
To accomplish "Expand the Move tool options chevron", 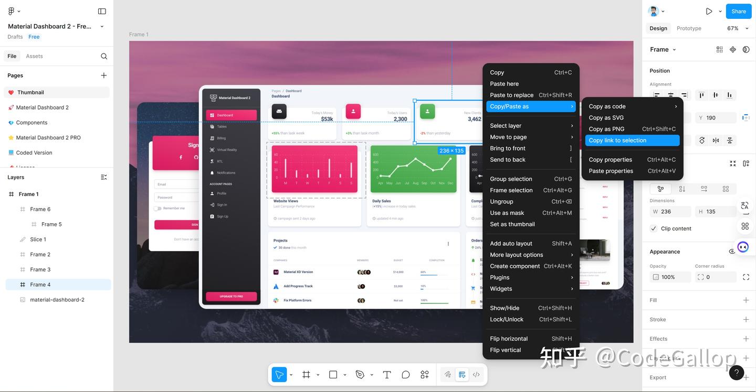I will (x=291, y=375).
